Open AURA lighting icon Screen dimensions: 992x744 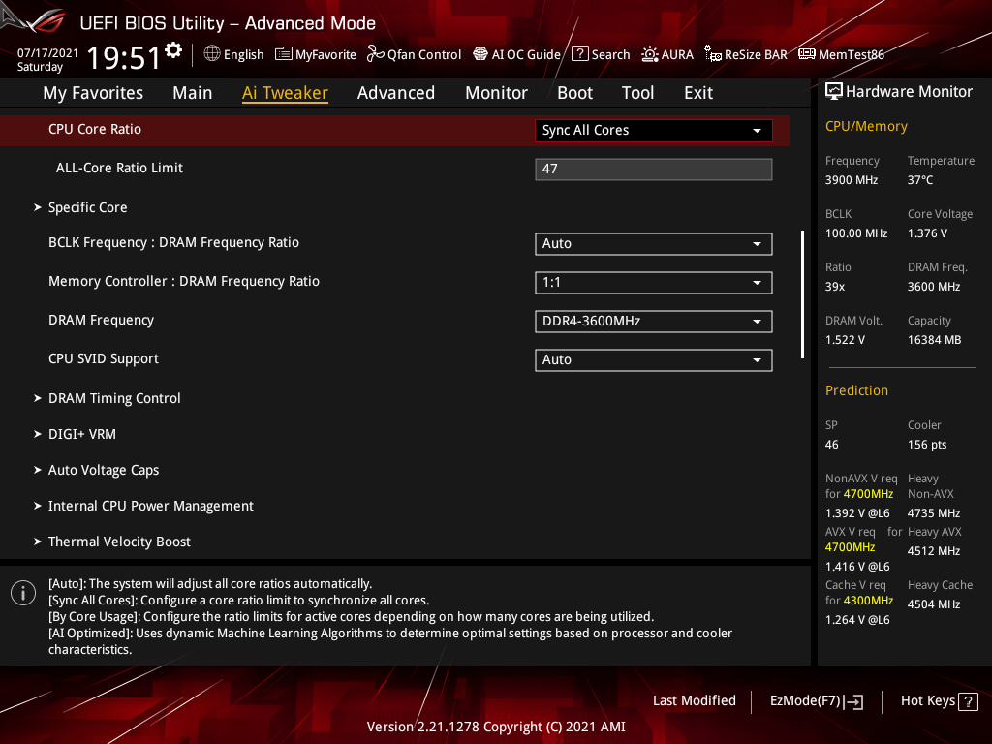[650, 54]
